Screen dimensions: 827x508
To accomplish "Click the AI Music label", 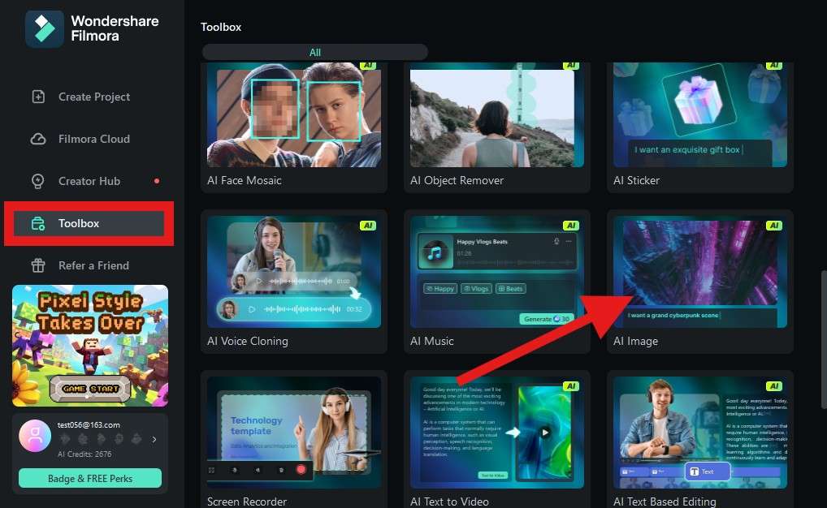I will click(432, 341).
